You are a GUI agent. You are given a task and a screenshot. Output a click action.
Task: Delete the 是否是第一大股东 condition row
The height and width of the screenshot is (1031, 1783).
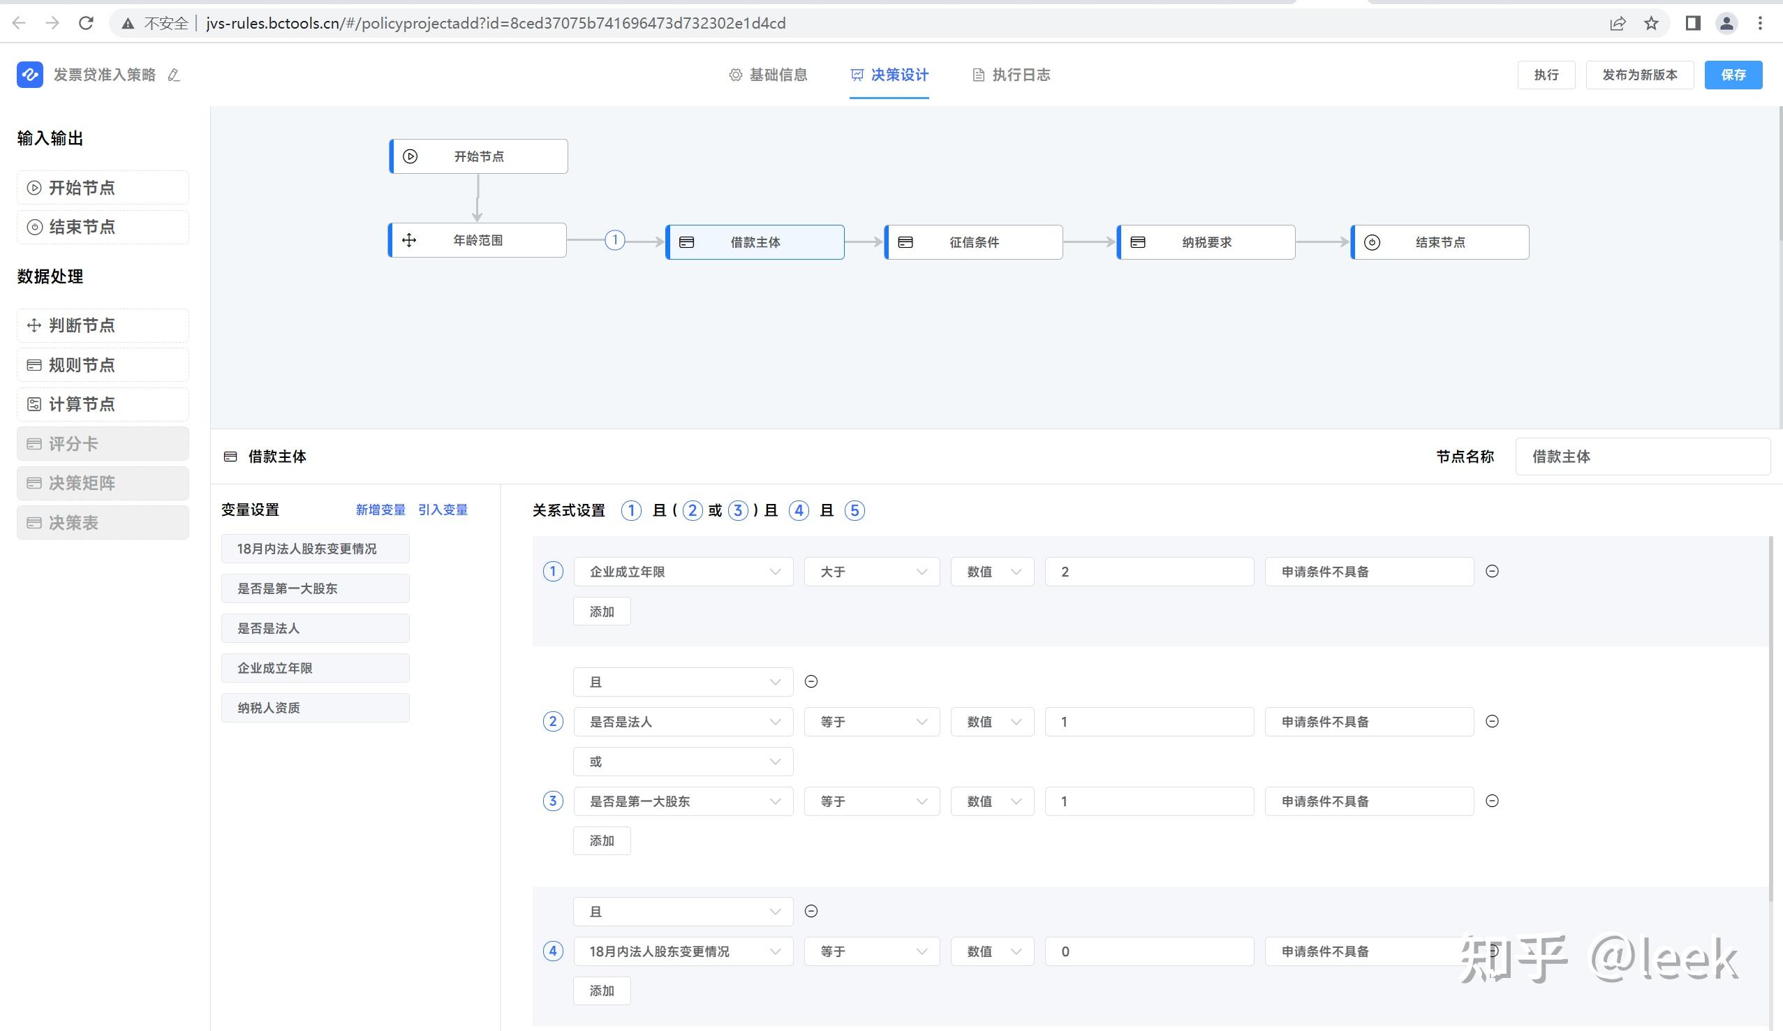pos(1491,801)
